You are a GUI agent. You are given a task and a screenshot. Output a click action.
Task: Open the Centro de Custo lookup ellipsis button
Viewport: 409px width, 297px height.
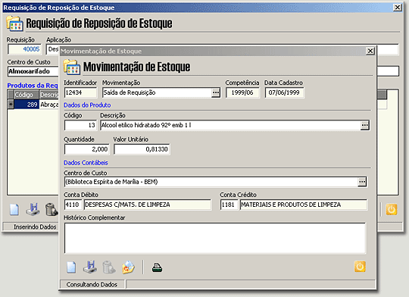tap(362, 182)
